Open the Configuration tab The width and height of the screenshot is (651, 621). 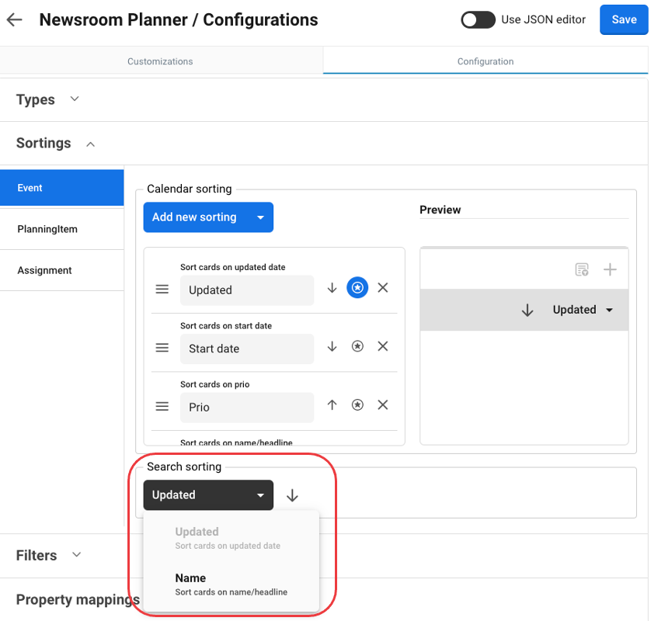pyautogui.click(x=485, y=61)
